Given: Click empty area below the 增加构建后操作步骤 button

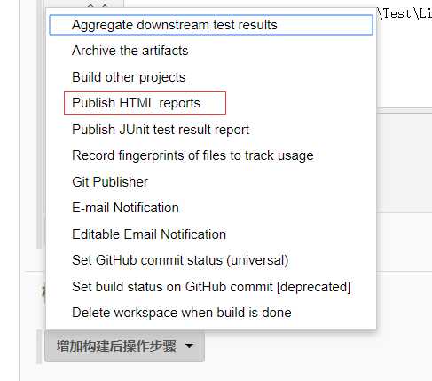Looking at the screenshot, I should pyautogui.click(x=124, y=371).
